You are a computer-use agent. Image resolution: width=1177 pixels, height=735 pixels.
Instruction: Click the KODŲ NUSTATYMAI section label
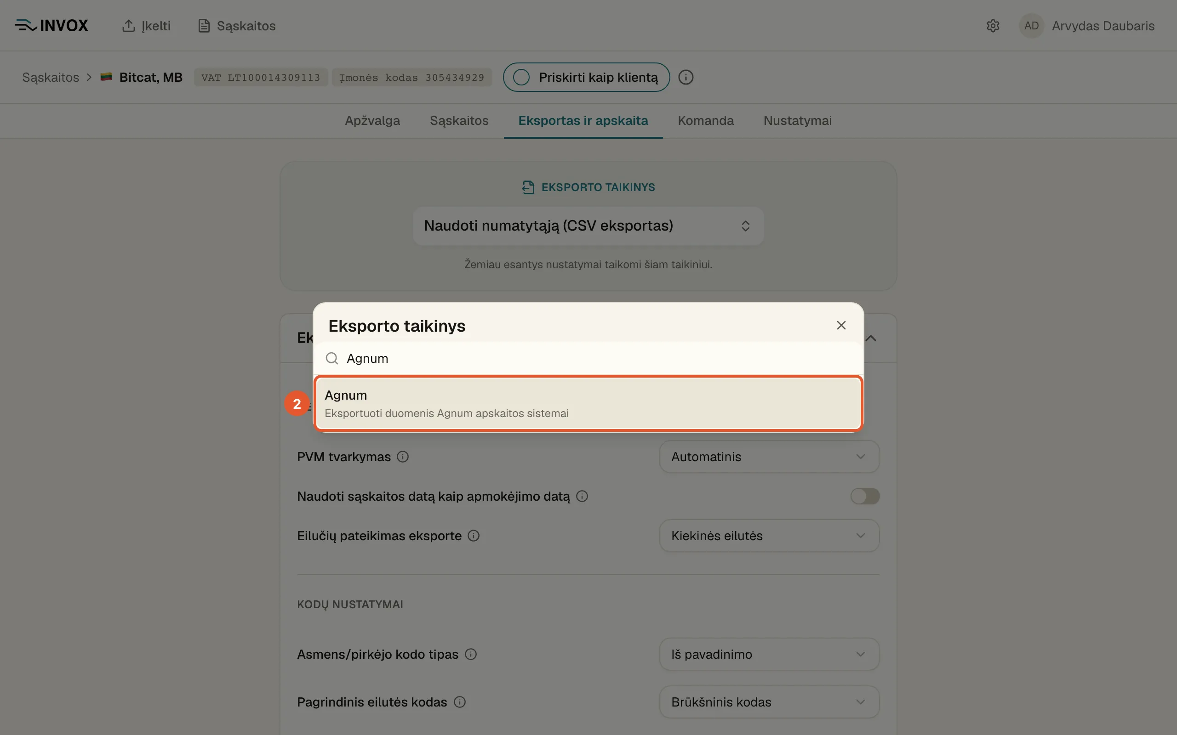tap(350, 604)
